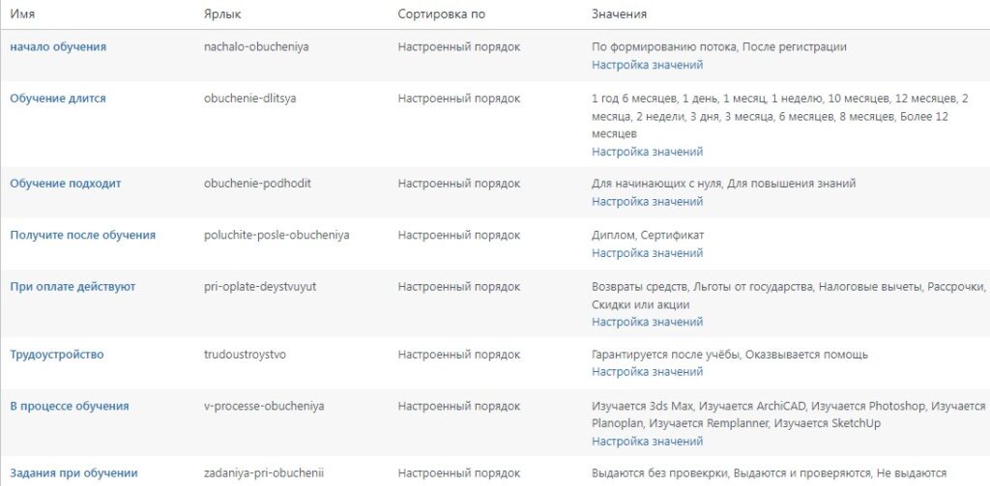Click the "Сортировка по" column header
990x486 pixels.
(442, 14)
